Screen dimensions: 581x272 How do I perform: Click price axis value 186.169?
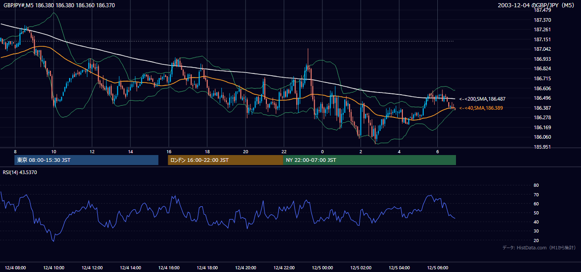(542, 127)
